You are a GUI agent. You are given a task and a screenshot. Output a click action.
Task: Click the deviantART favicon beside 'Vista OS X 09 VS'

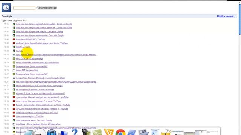click(14, 58)
